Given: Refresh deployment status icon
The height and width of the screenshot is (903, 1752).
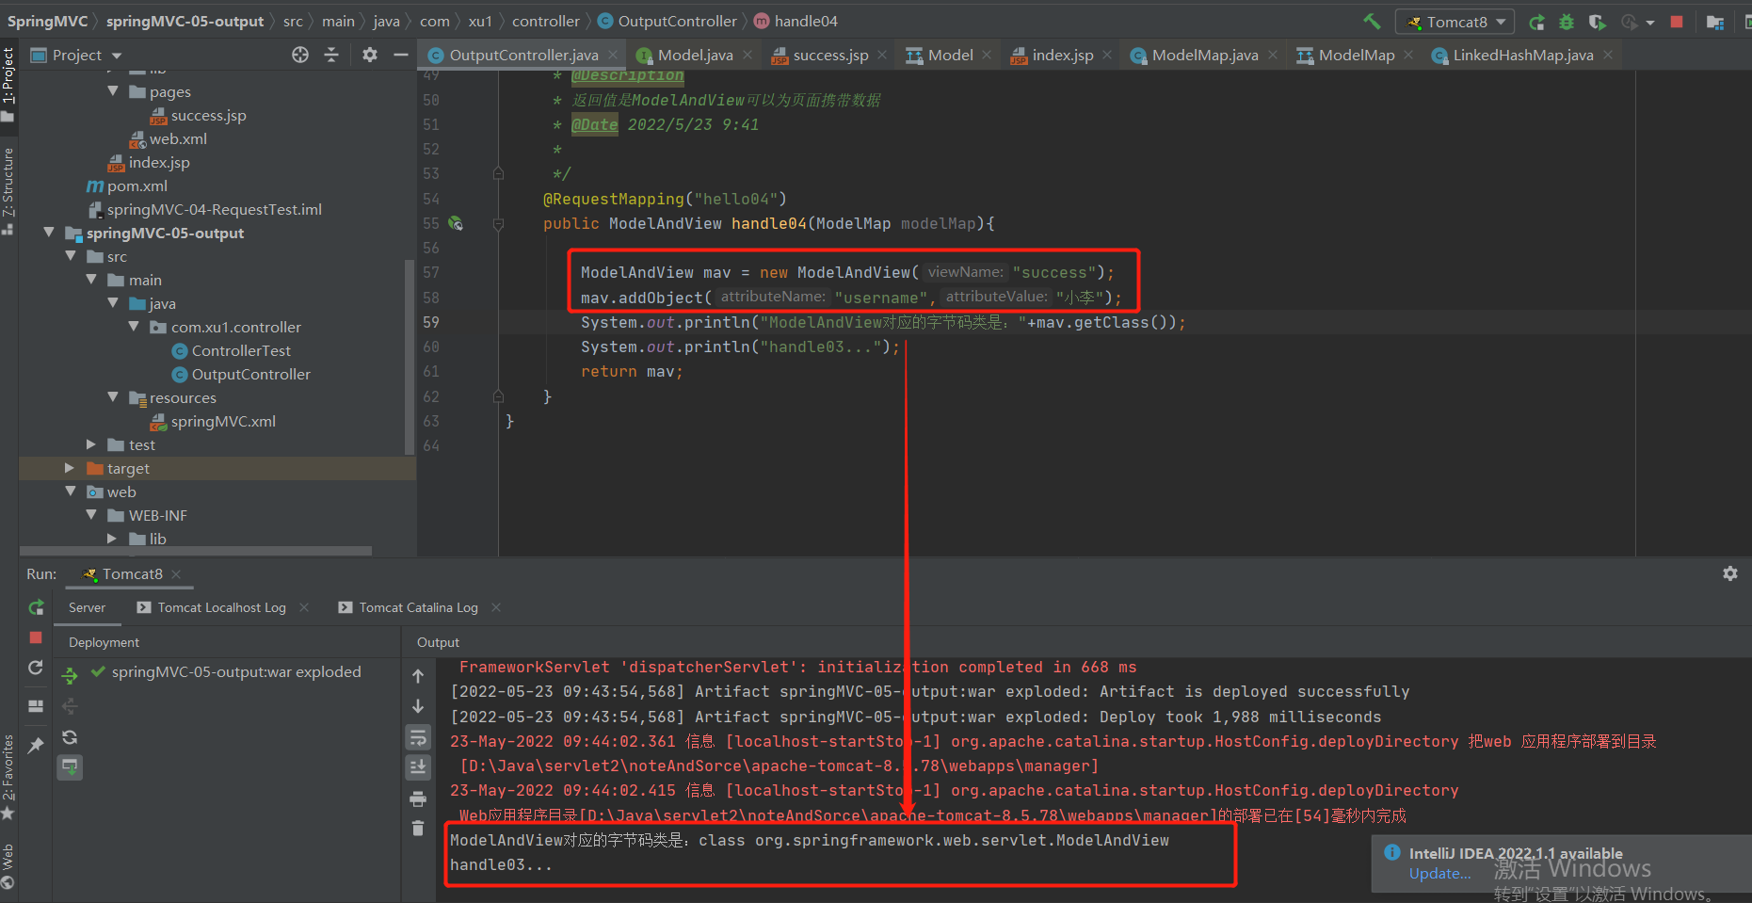Looking at the screenshot, I should coord(70,737).
